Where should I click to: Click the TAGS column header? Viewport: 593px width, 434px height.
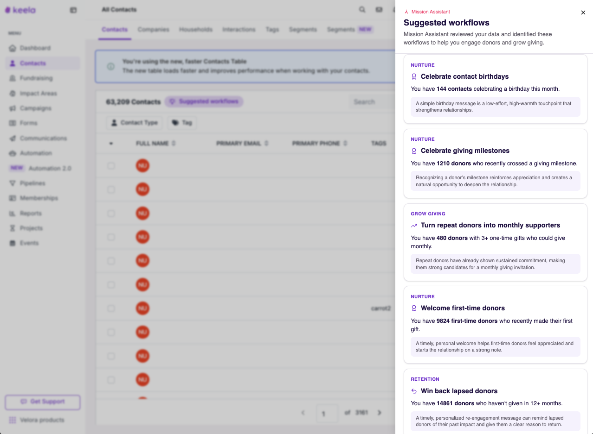pos(379,144)
